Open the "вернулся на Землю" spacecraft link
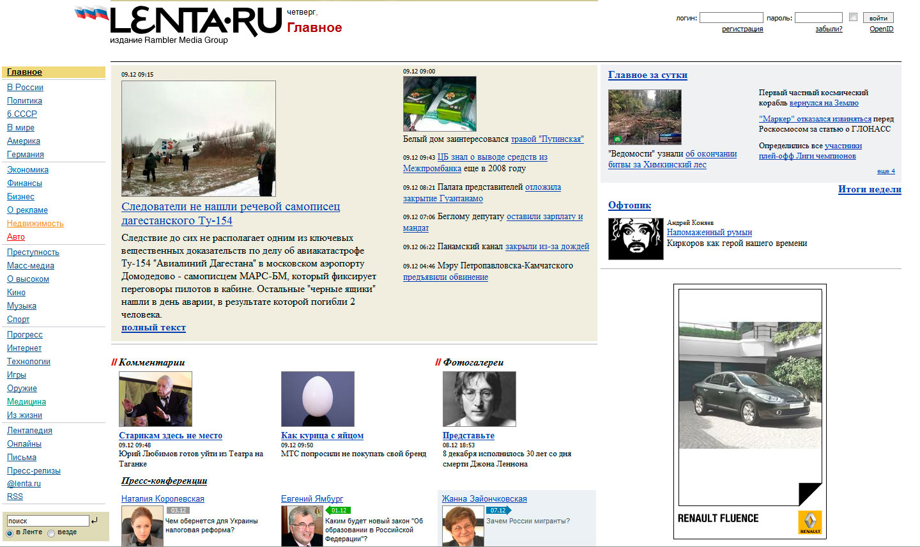Viewport: 920px width, 547px height. click(x=824, y=103)
